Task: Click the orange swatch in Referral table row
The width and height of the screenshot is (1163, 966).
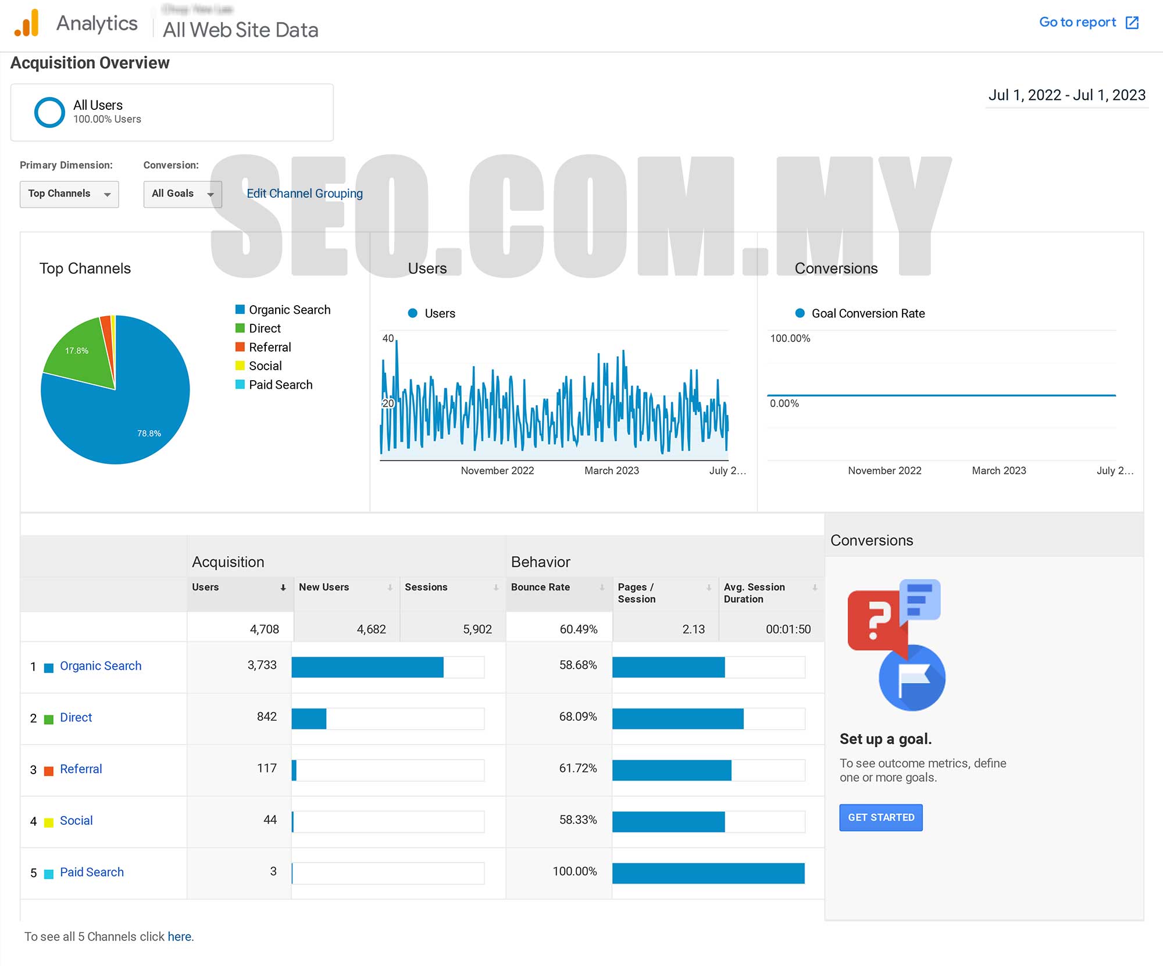Action: pyautogui.click(x=49, y=771)
